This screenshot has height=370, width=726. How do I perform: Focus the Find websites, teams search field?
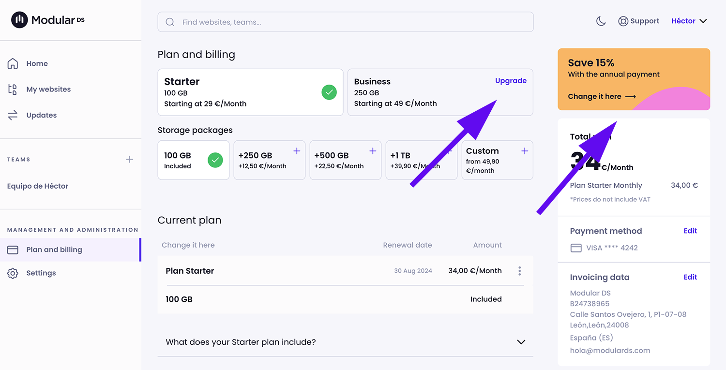[346, 22]
